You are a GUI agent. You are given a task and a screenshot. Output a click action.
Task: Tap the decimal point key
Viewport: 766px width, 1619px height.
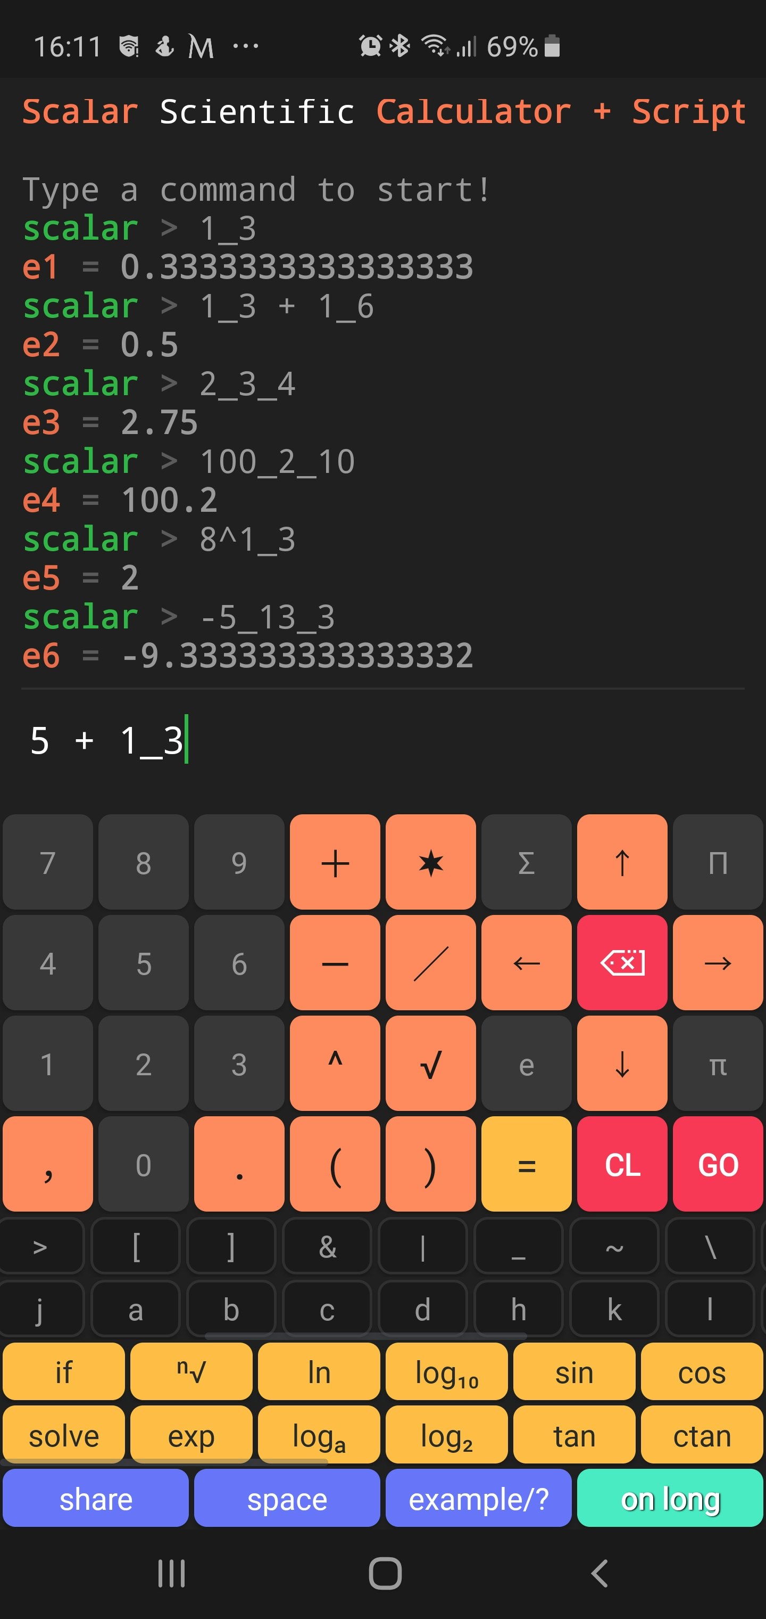point(239,1163)
